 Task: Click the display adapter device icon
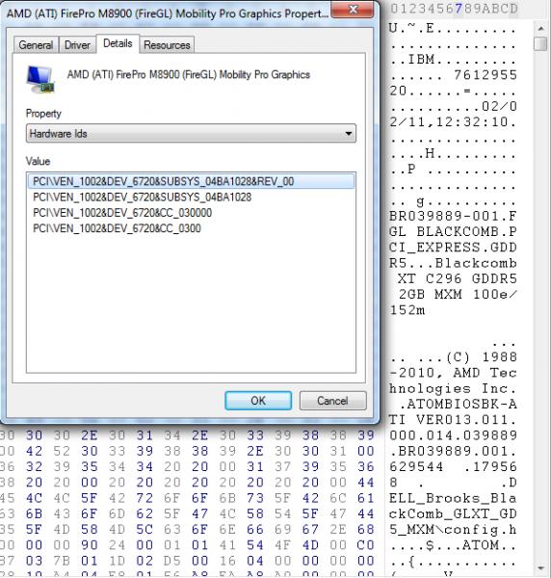pos(40,79)
